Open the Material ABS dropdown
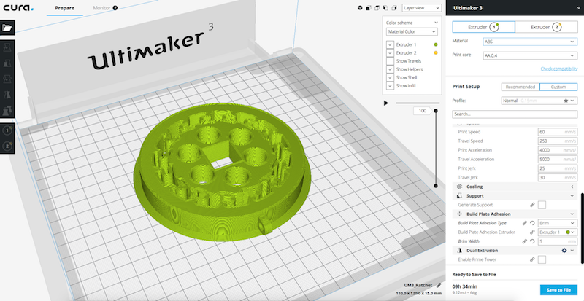Viewport: 584px width, 301px height. click(530, 42)
